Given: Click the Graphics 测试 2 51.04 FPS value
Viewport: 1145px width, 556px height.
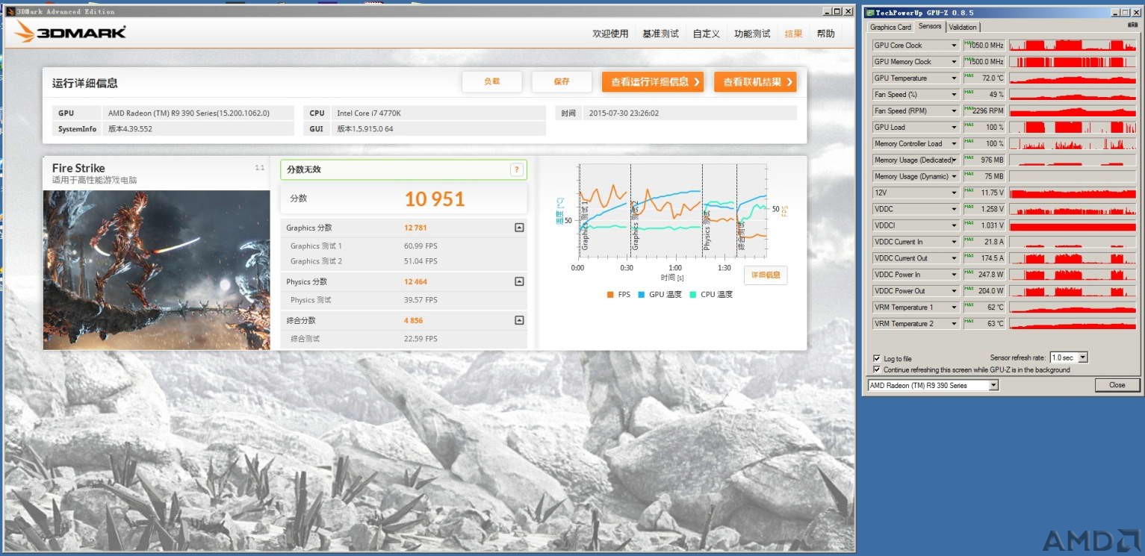Looking at the screenshot, I should pyautogui.click(x=421, y=261).
